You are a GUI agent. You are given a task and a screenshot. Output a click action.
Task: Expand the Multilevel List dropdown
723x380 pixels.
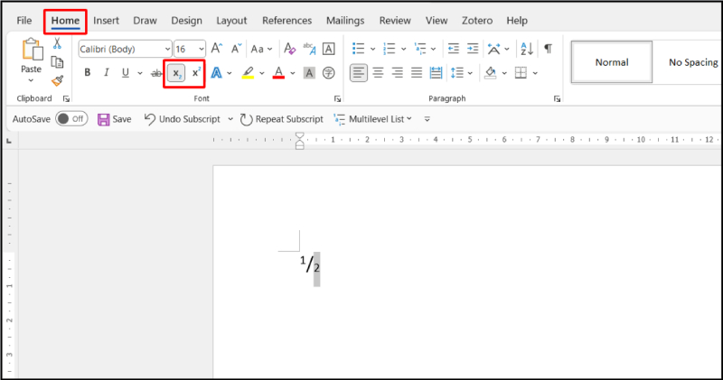408,119
